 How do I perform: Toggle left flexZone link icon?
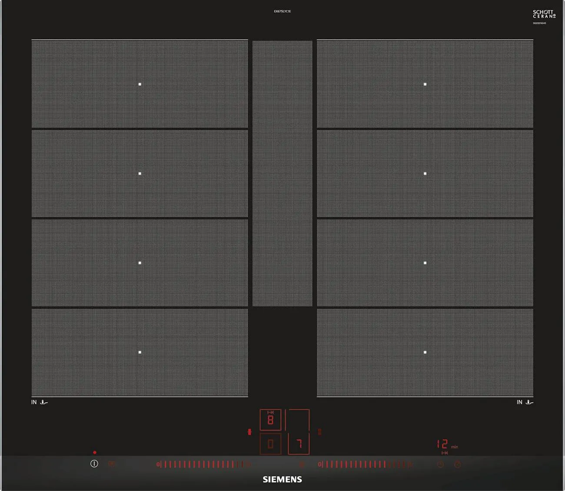[249, 432]
